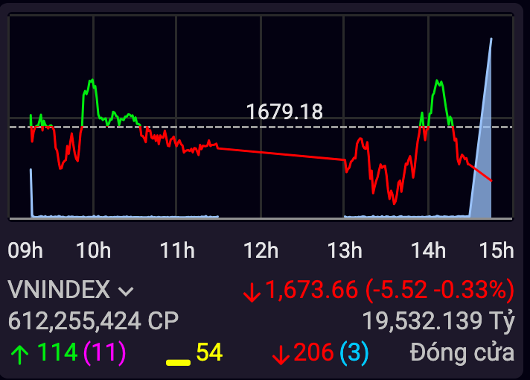Viewport: 530px width, 380px height.
Task: Click the change text (-5.52 -0.33%)
Action: (x=439, y=289)
